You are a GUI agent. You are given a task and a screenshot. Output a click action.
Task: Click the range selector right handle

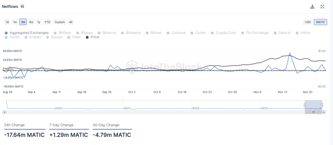(x=322, y=105)
